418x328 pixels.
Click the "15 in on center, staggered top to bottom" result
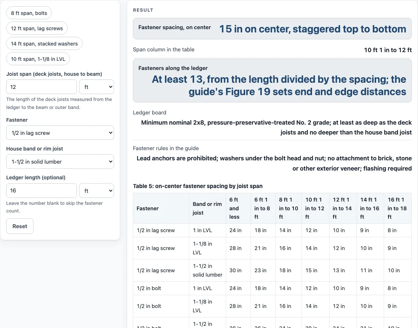point(313,29)
